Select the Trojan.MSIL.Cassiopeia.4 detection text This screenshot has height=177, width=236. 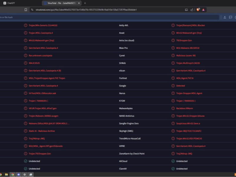click(x=41, y=33)
